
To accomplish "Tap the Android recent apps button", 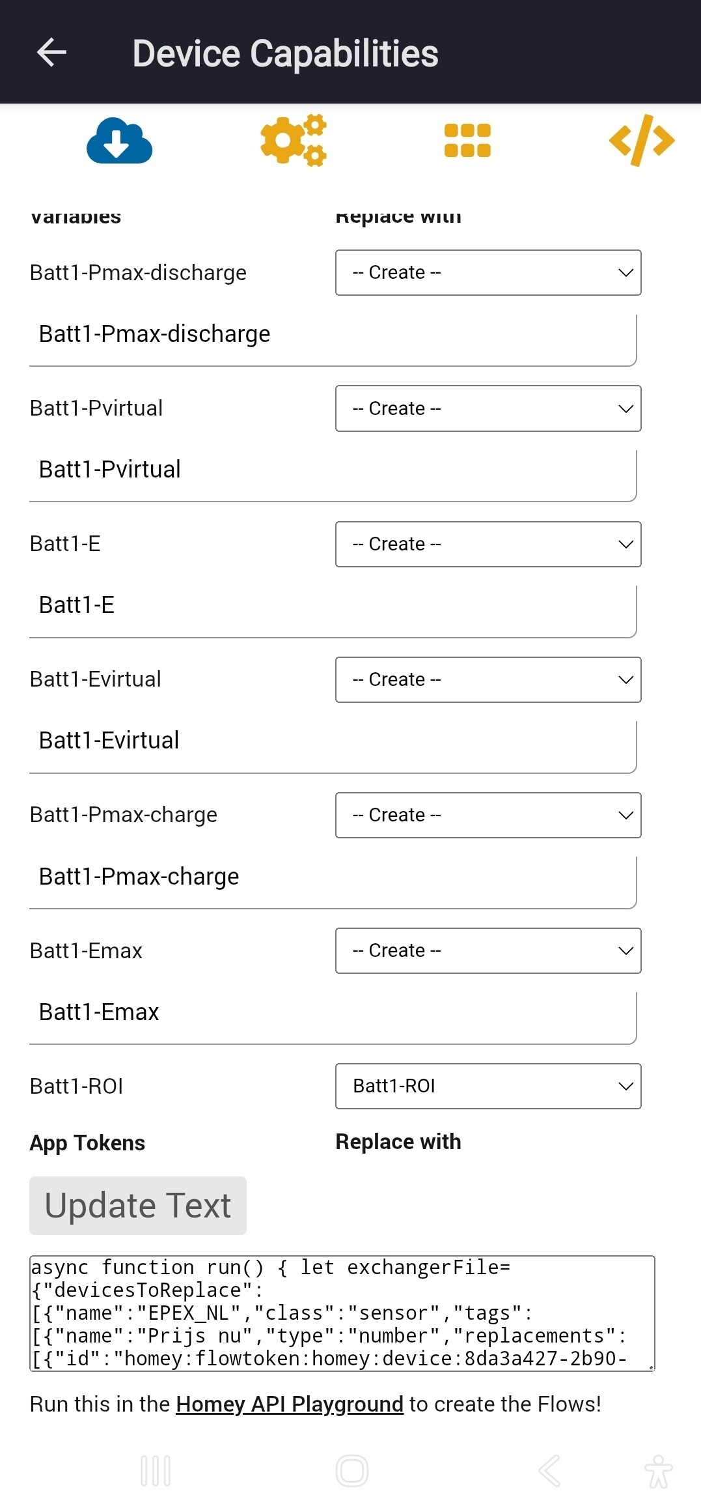I will click(156, 1471).
